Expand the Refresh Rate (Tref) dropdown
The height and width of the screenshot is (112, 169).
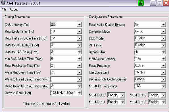coord(79,93)
